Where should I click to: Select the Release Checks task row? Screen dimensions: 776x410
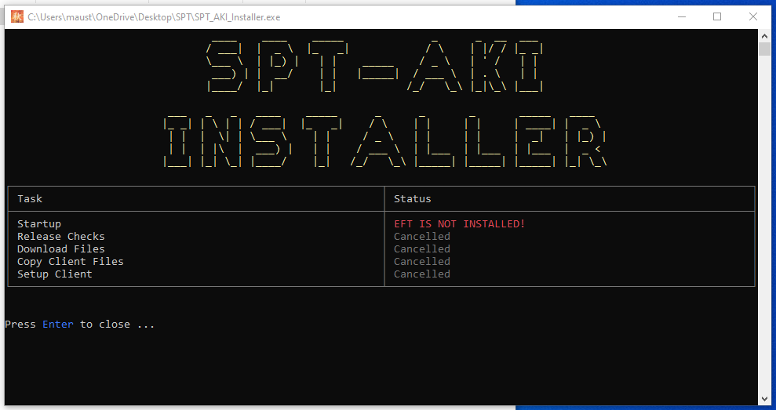(x=61, y=237)
